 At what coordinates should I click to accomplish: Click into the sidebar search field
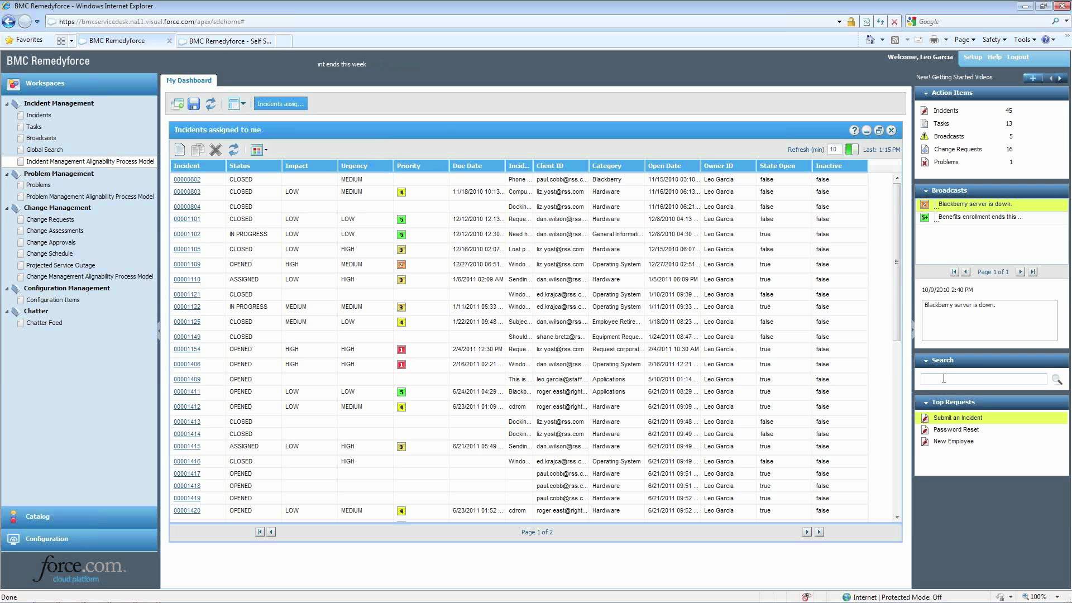pos(983,379)
